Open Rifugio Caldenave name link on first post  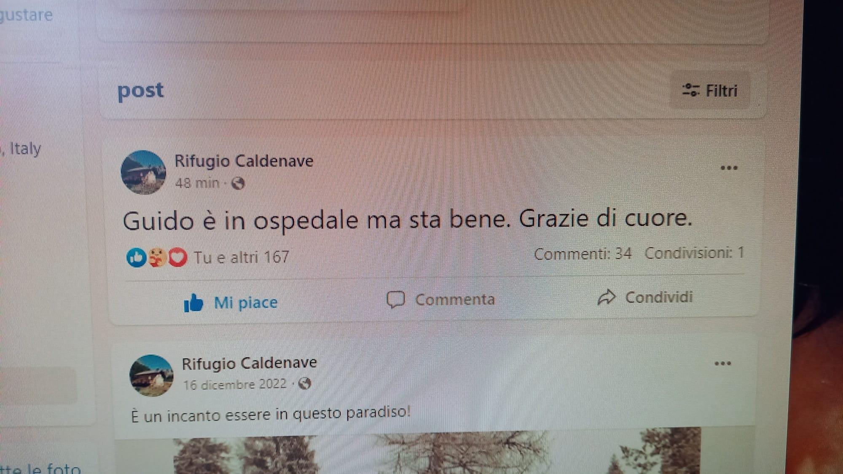(244, 161)
